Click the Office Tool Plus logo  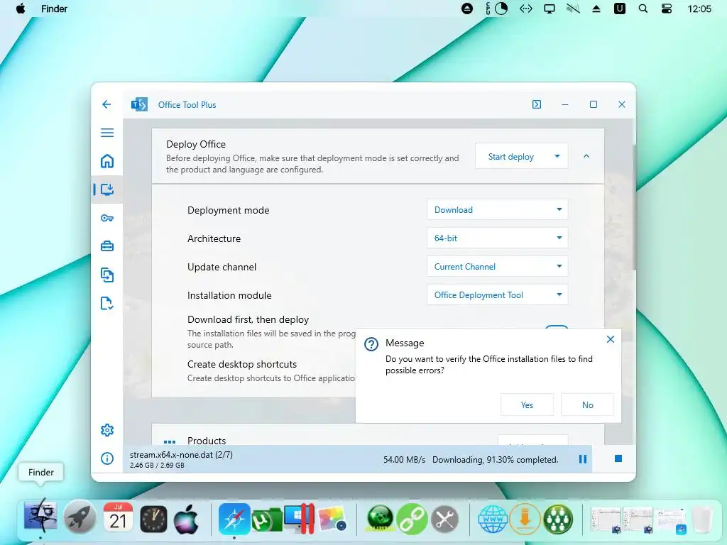pyautogui.click(x=139, y=105)
